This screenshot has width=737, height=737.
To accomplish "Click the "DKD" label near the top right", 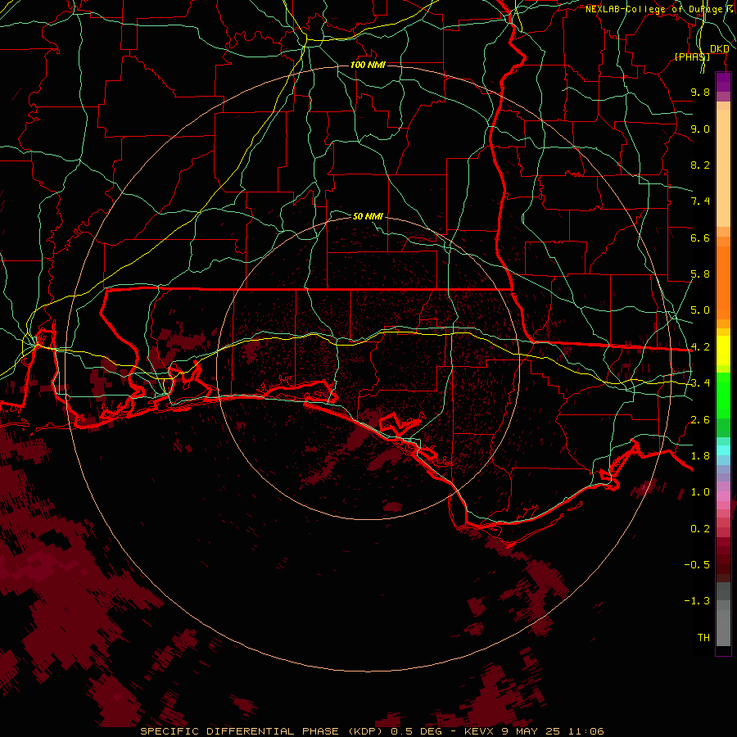I will click(x=720, y=48).
